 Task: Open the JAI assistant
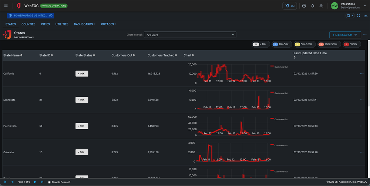(x=289, y=6)
